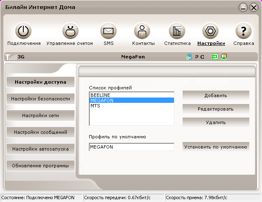The width and height of the screenshot is (262, 202).
Task: Click the network computers status icon
Action: coord(189,57)
